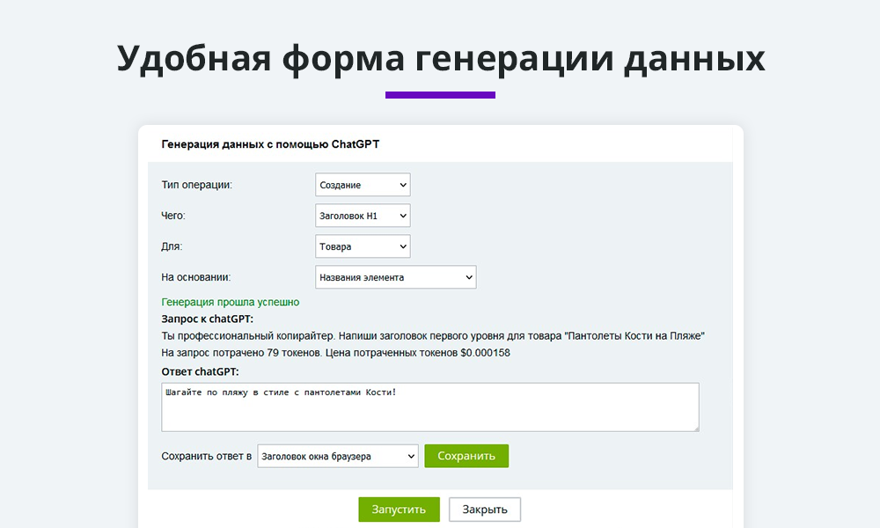Open the "Для" combo box

pyautogui.click(x=361, y=246)
